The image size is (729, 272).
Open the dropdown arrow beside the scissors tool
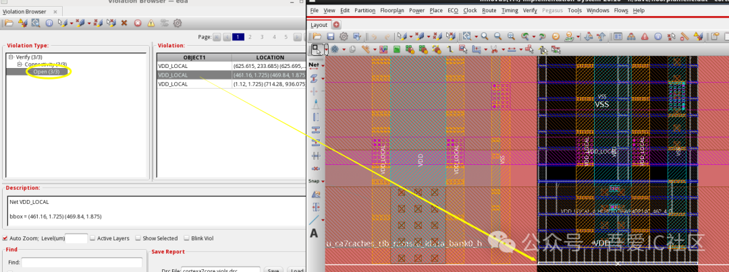click(502, 49)
